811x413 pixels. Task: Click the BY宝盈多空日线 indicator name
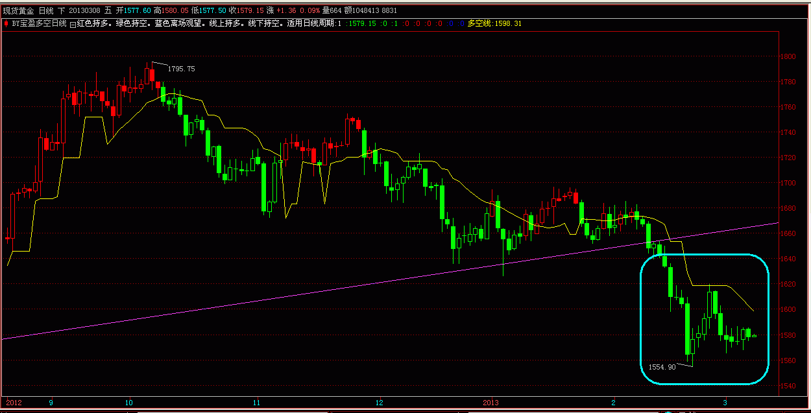tap(39, 23)
